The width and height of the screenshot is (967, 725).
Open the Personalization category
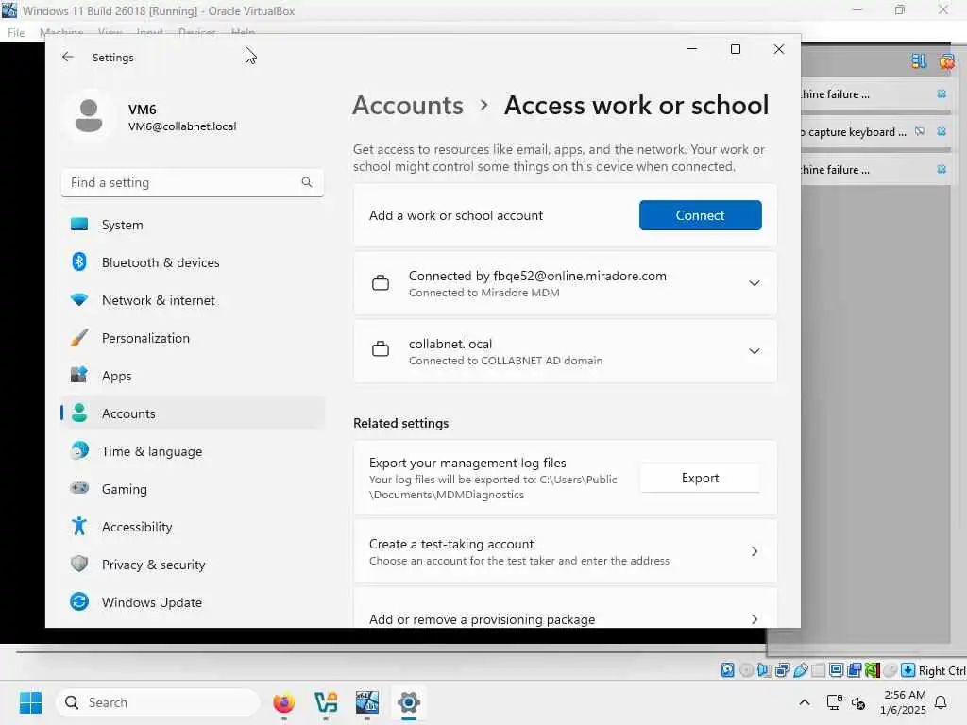(193, 338)
